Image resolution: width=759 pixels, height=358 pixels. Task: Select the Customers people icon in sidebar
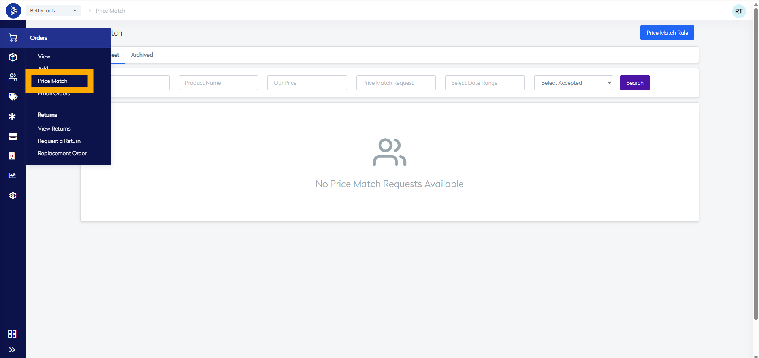[x=13, y=77]
